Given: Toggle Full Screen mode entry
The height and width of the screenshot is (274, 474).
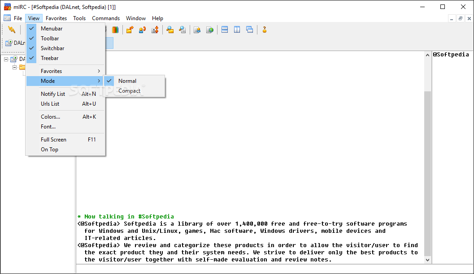Looking at the screenshot, I should click(x=65, y=139).
